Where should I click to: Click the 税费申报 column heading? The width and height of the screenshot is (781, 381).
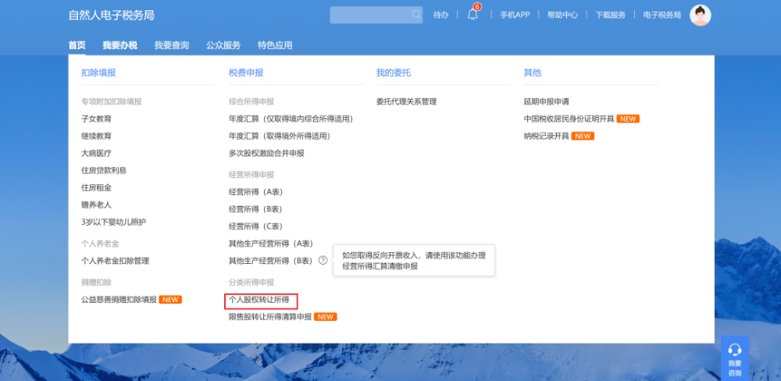(246, 73)
